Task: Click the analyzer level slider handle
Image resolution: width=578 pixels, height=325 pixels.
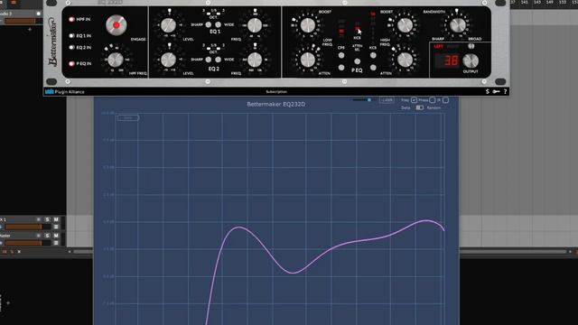Action: [369, 100]
